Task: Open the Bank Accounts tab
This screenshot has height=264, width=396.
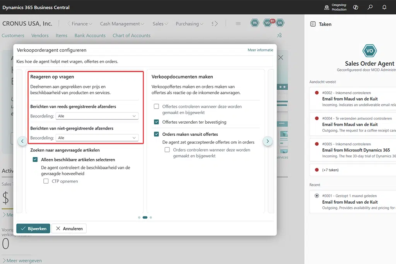Action: pyautogui.click(x=90, y=36)
